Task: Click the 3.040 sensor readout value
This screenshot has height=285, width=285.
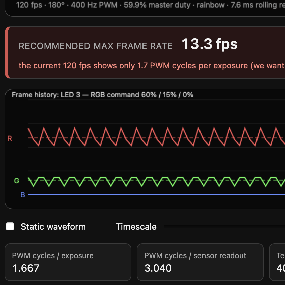Action: (x=158, y=268)
